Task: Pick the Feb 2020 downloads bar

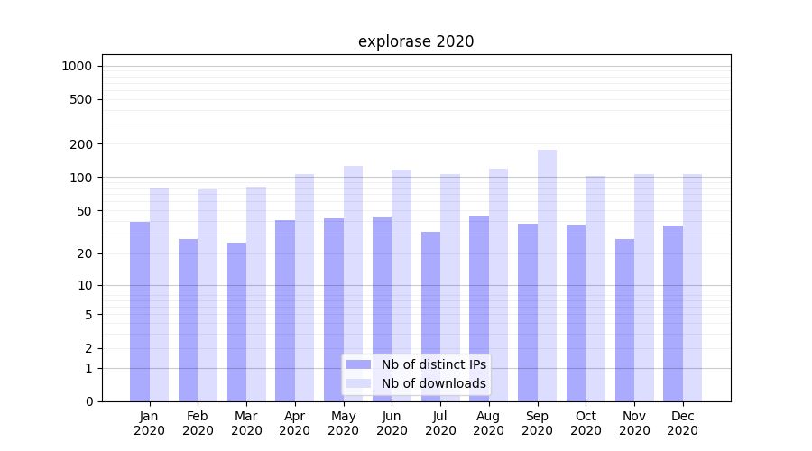Action: click(x=208, y=295)
